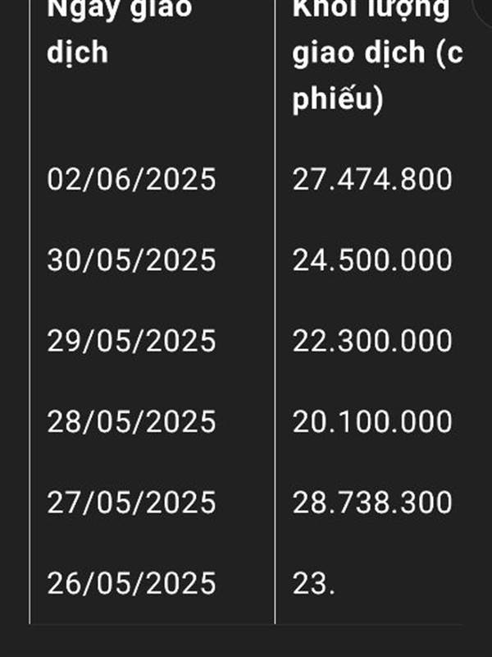Select the 28/05/2025 date row
This screenshot has height=657, width=492.
pyautogui.click(x=131, y=421)
